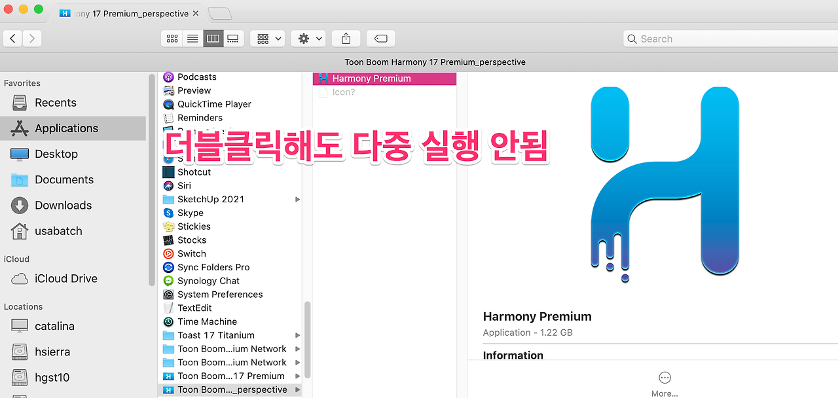Click the Harmony Premium preview title
The height and width of the screenshot is (398, 838).
click(x=537, y=316)
